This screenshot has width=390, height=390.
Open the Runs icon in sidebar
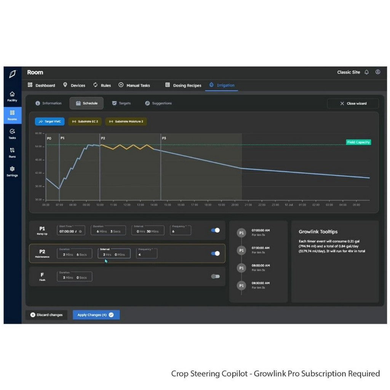pos(12,152)
